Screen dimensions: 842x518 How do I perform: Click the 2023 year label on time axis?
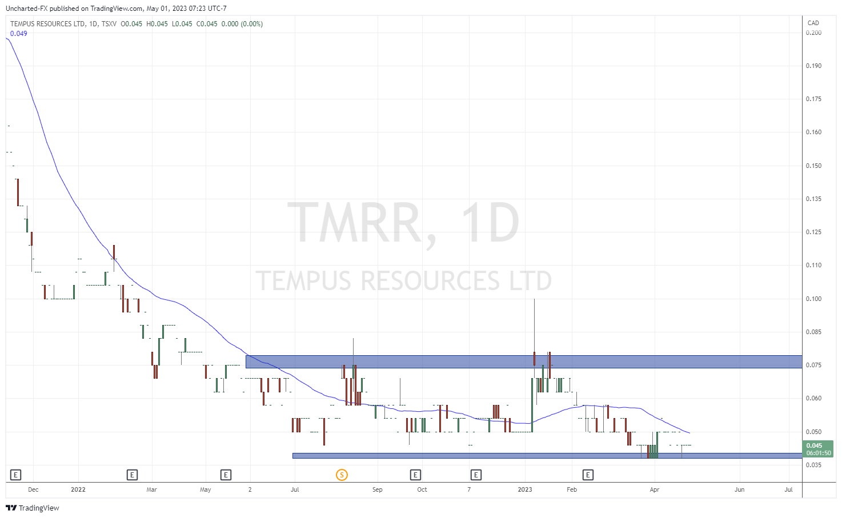[525, 489]
